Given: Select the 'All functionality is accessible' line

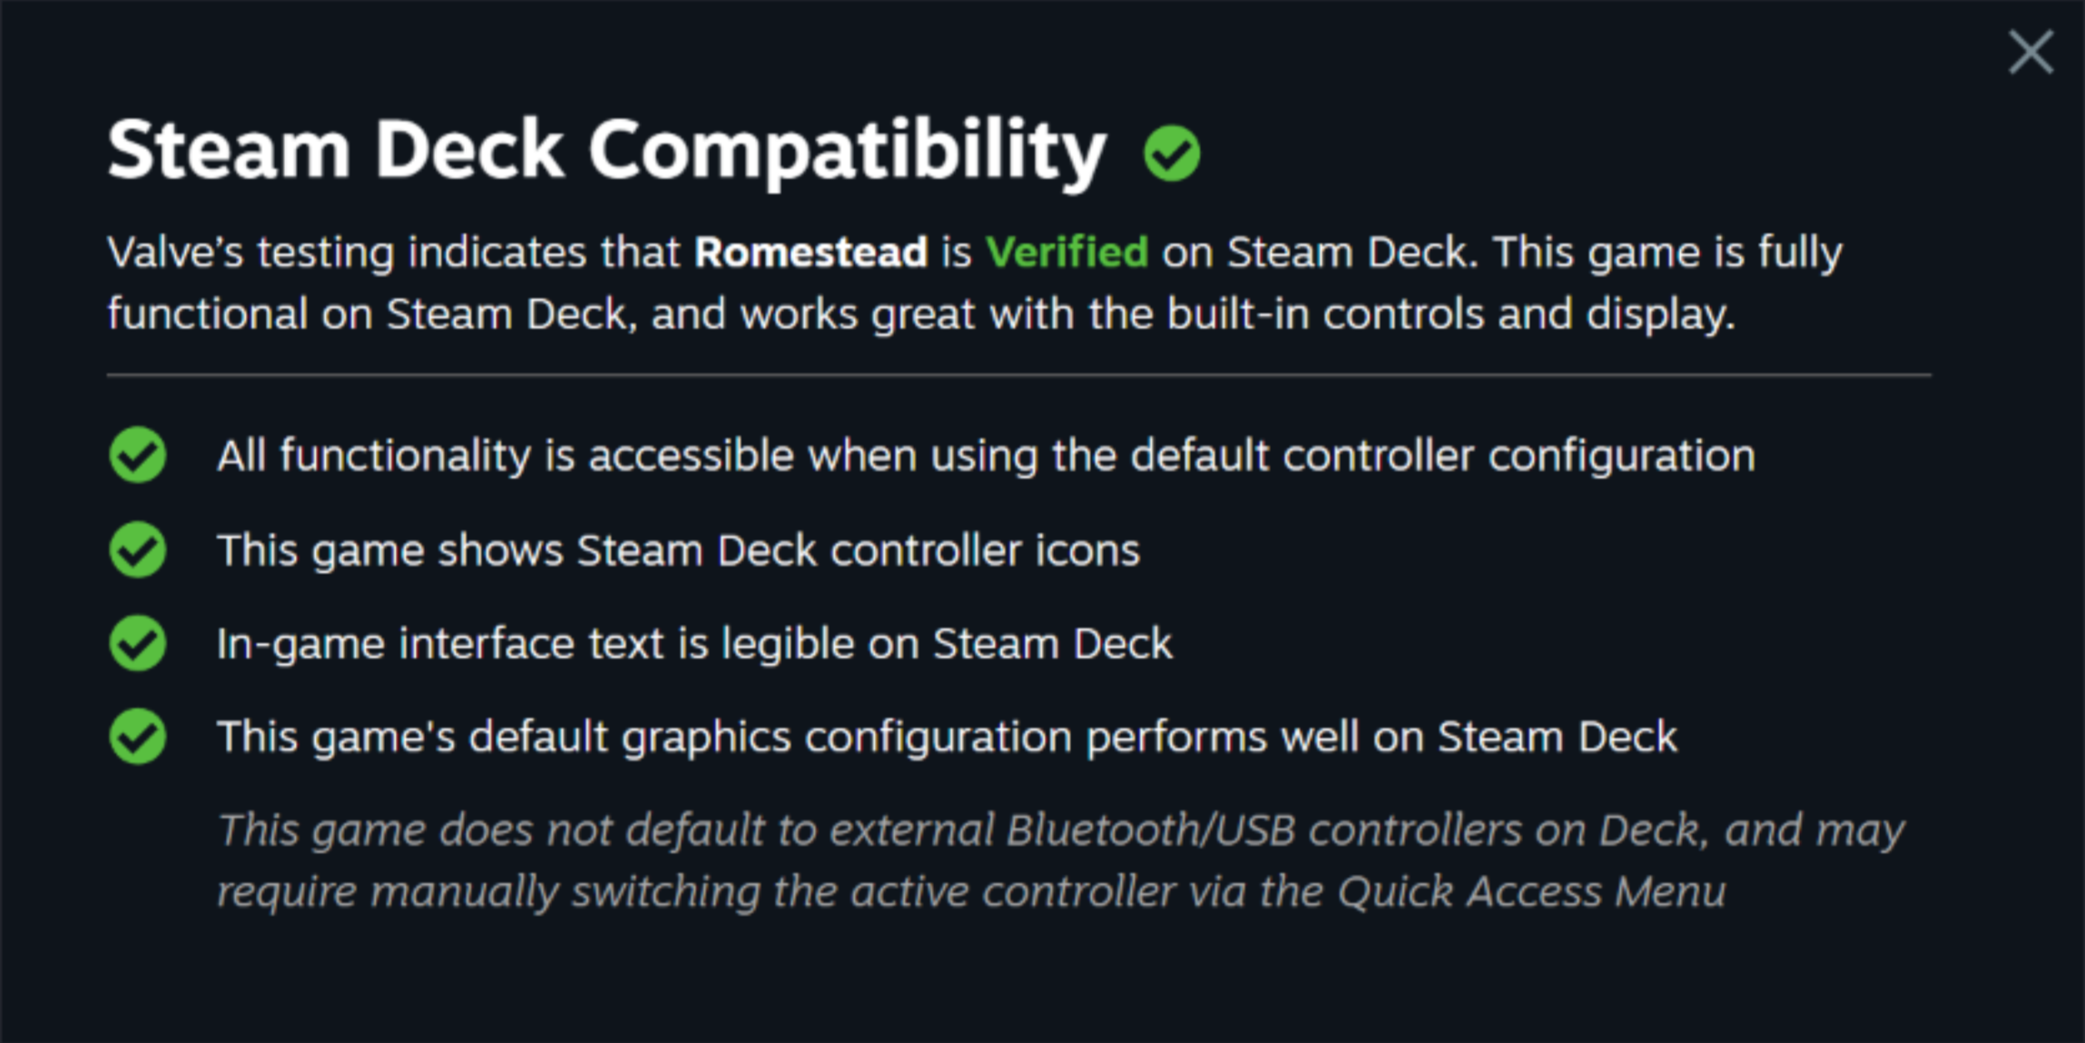Looking at the screenshot, I should [986, 455].
